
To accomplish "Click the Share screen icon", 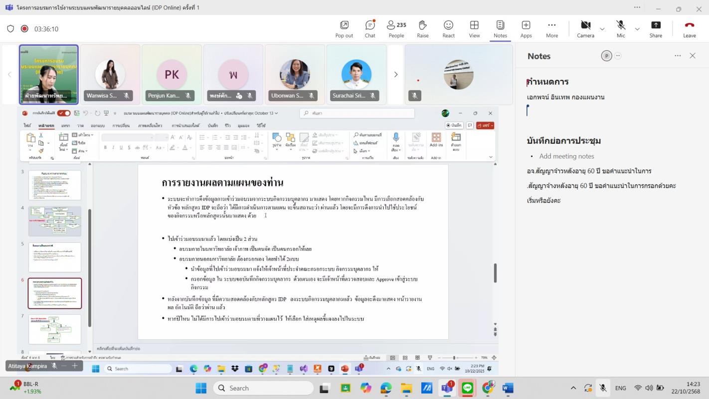I will tap(656, 29).
